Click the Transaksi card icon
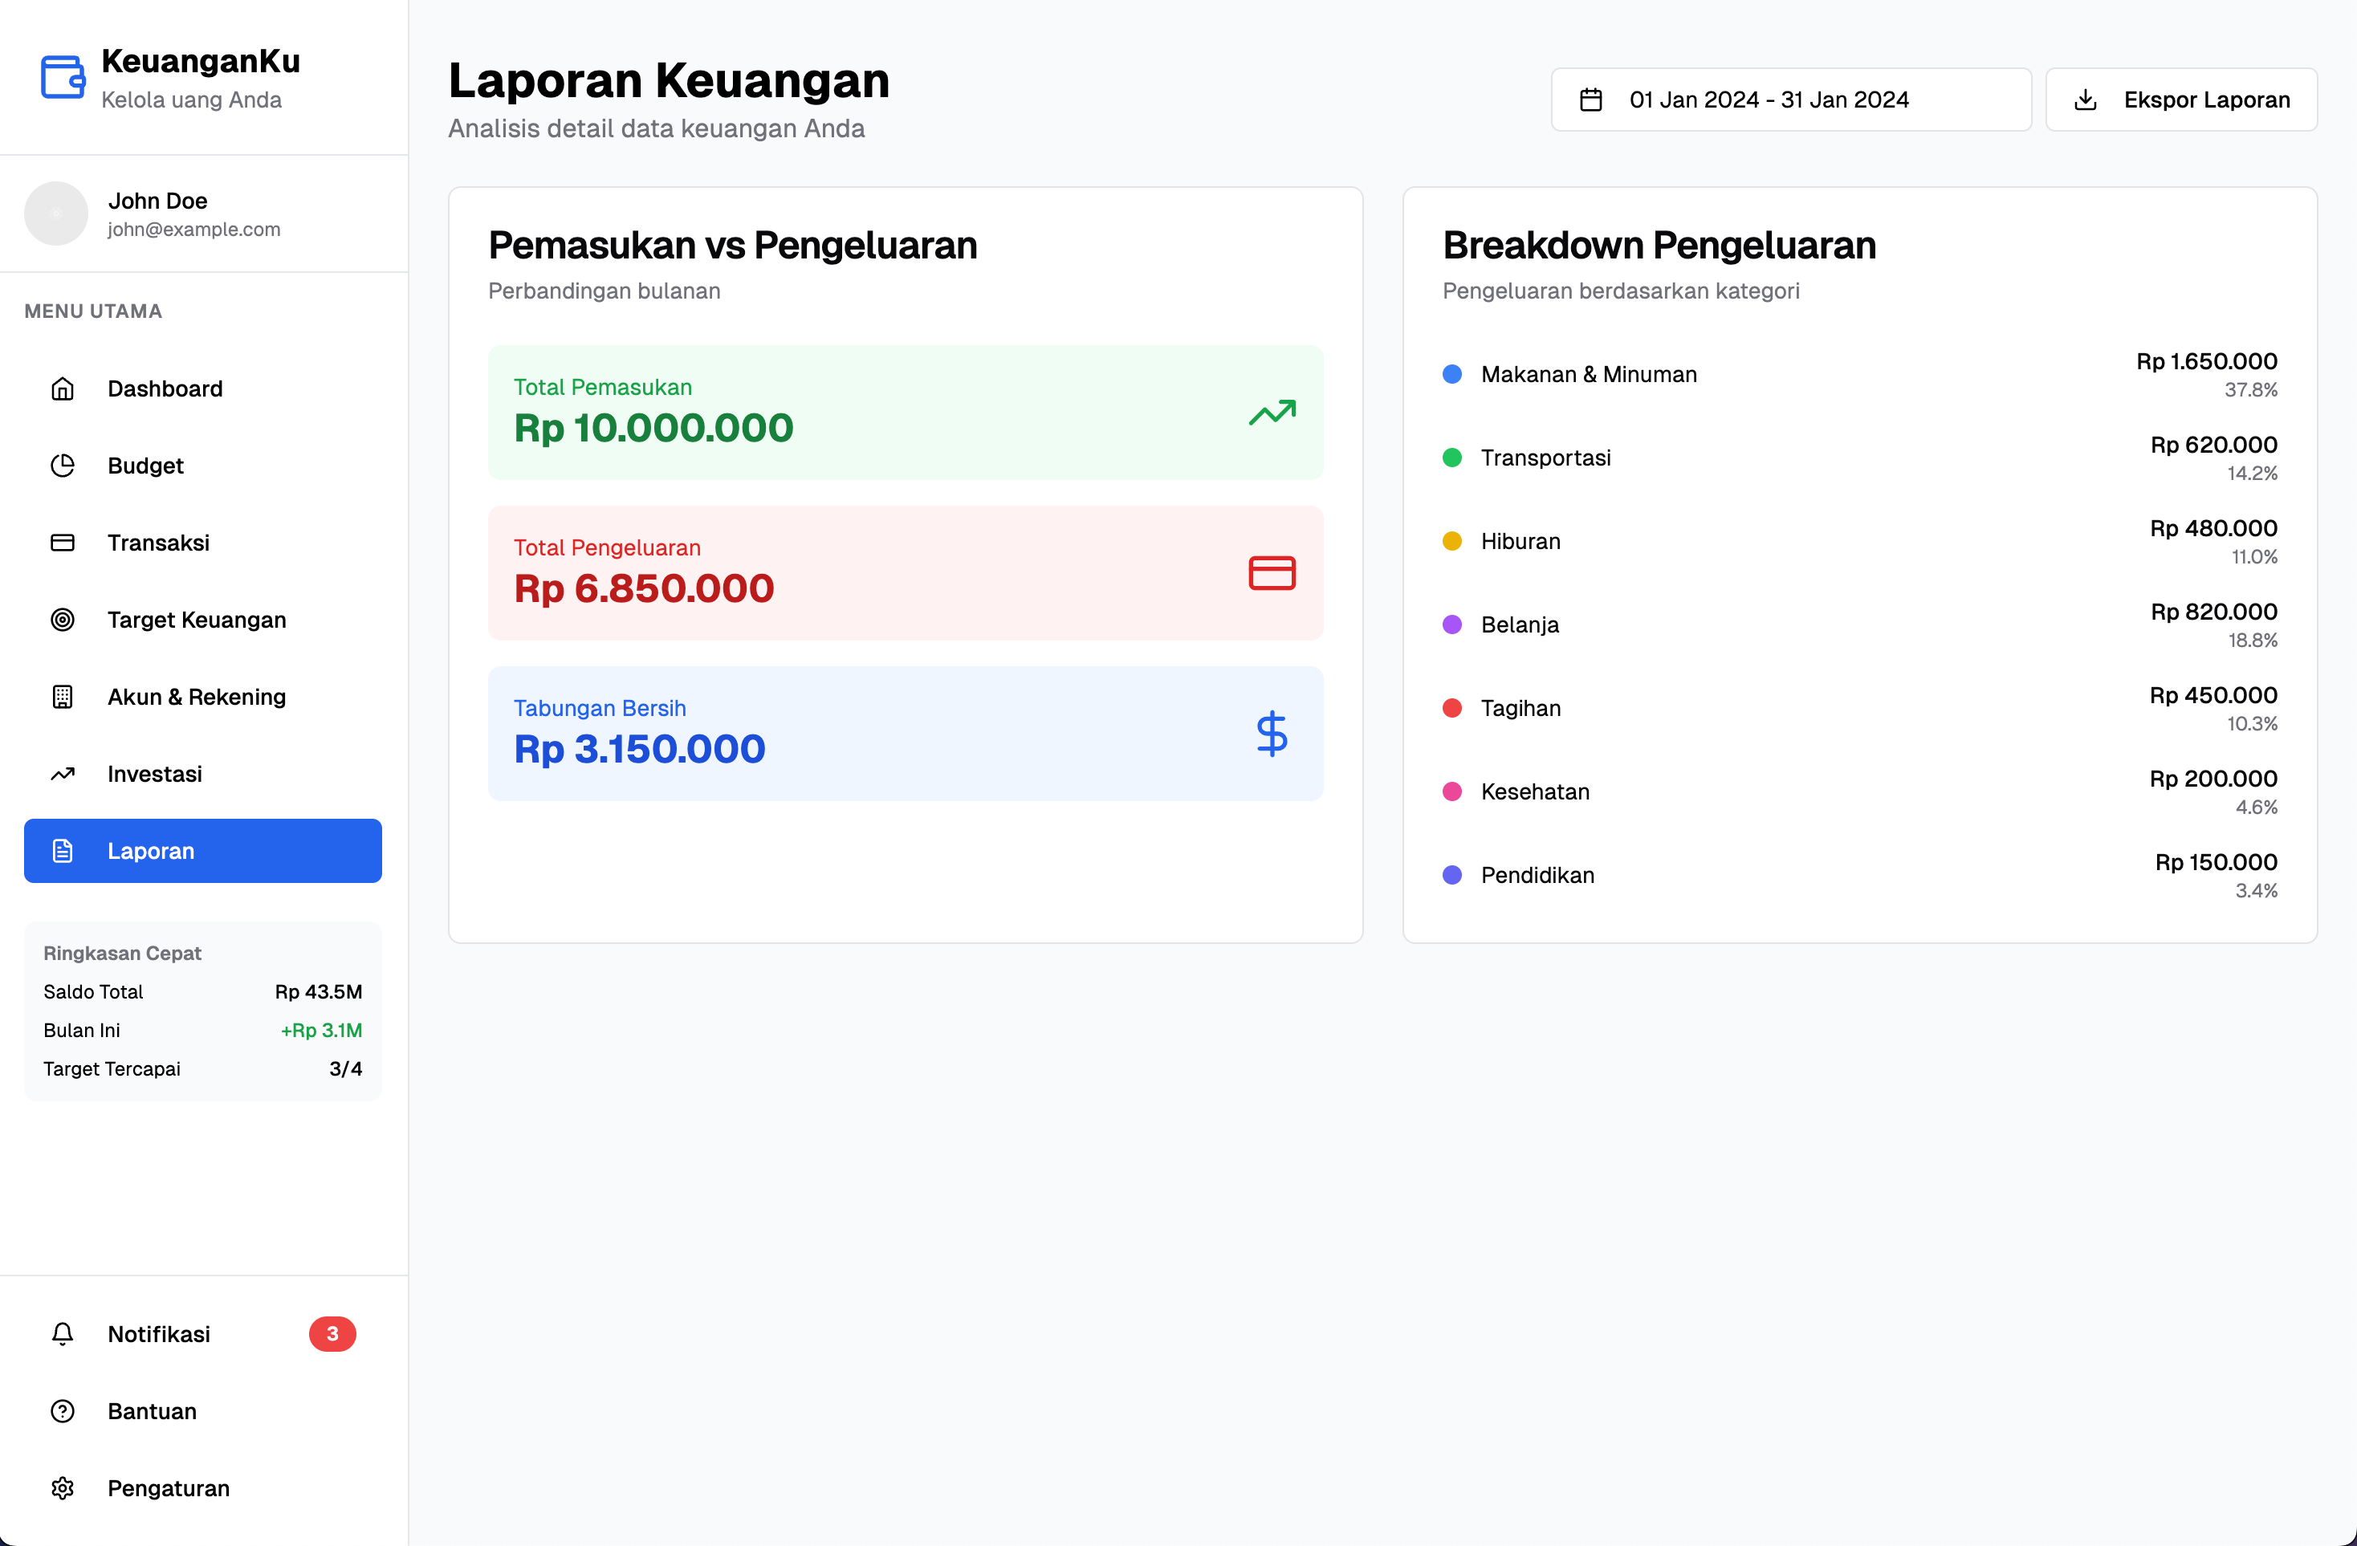Image resolution: width=2357 pixels, height=1546 pixels. pyautogui.click(x=63, y=543)
